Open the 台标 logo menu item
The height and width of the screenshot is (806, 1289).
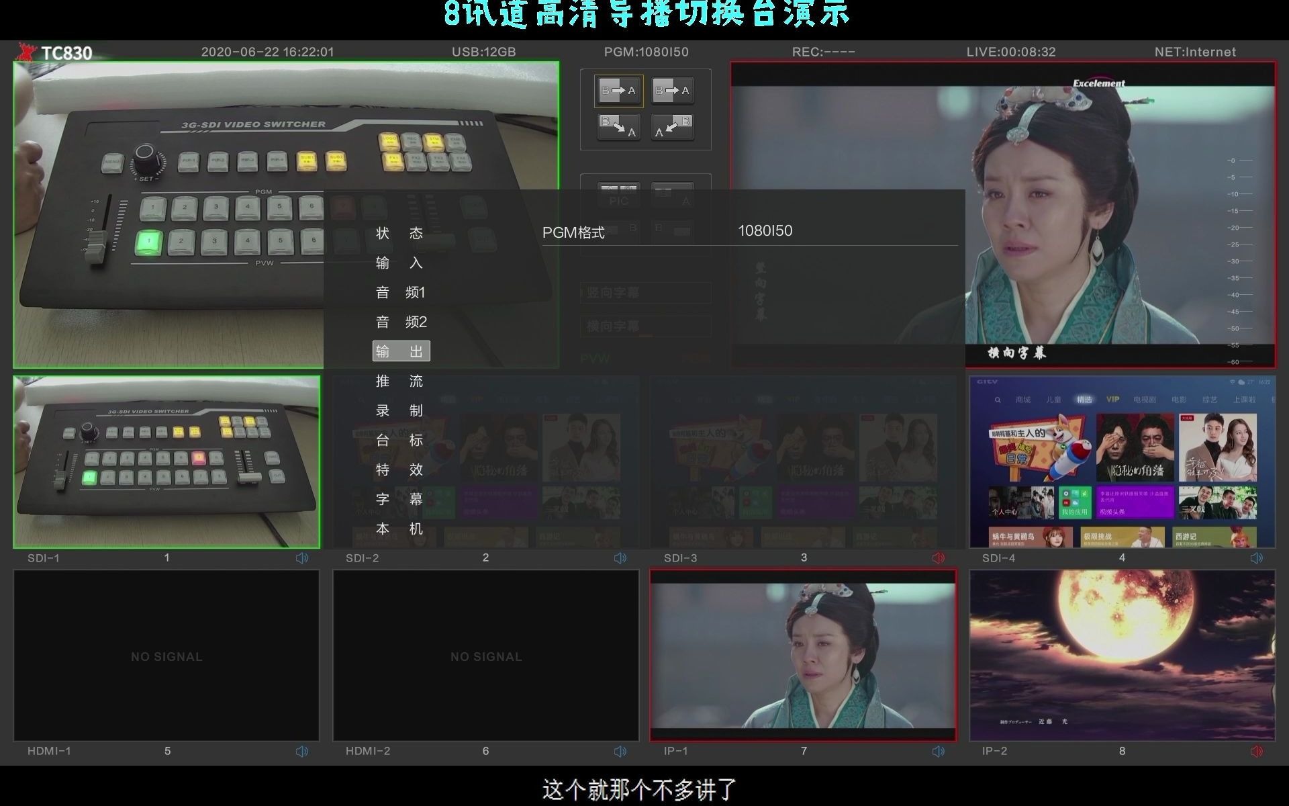click(400, 440)
